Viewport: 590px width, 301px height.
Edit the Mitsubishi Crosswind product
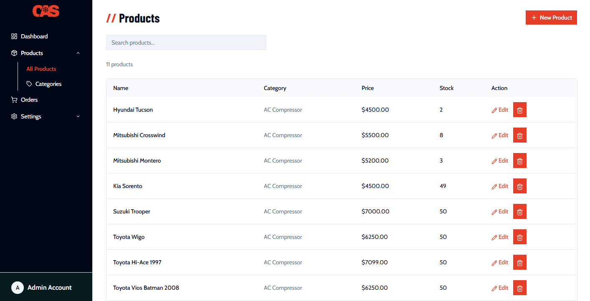pos(500,135)
